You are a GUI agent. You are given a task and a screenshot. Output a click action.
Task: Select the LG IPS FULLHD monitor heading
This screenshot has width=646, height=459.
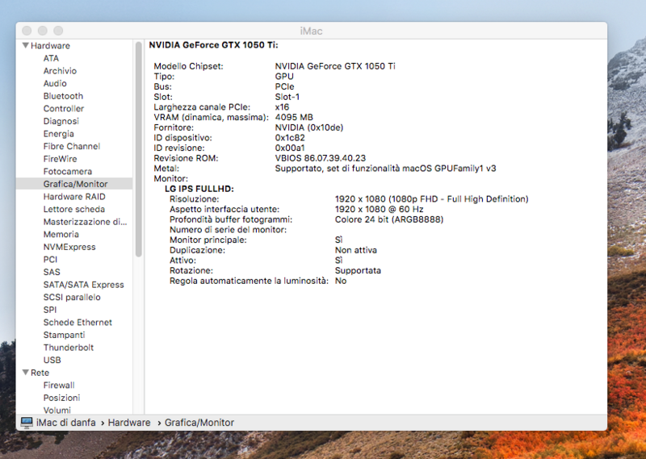click(199, 188)
